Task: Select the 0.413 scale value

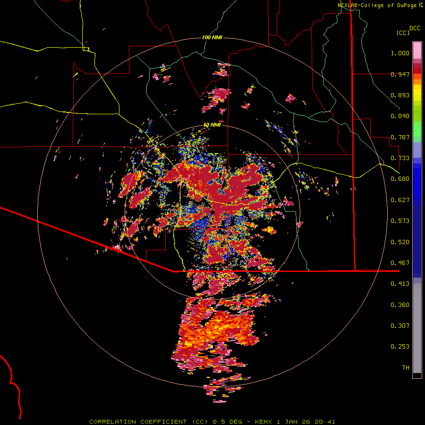Action: pos(400,284)
